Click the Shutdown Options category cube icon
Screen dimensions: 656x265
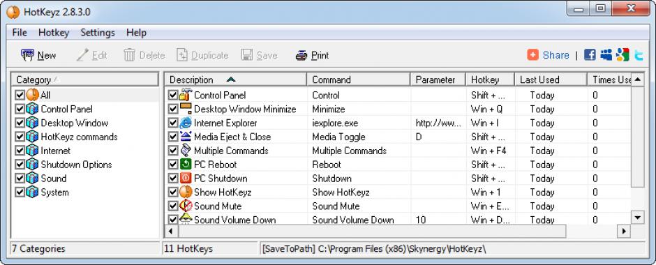[32, 165]
